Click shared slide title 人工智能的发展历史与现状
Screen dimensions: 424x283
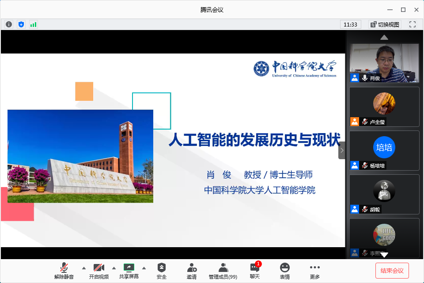tap(254, 140)
